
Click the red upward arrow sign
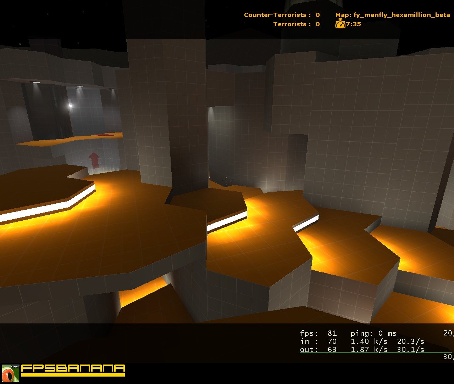click(x=94, y=160)
